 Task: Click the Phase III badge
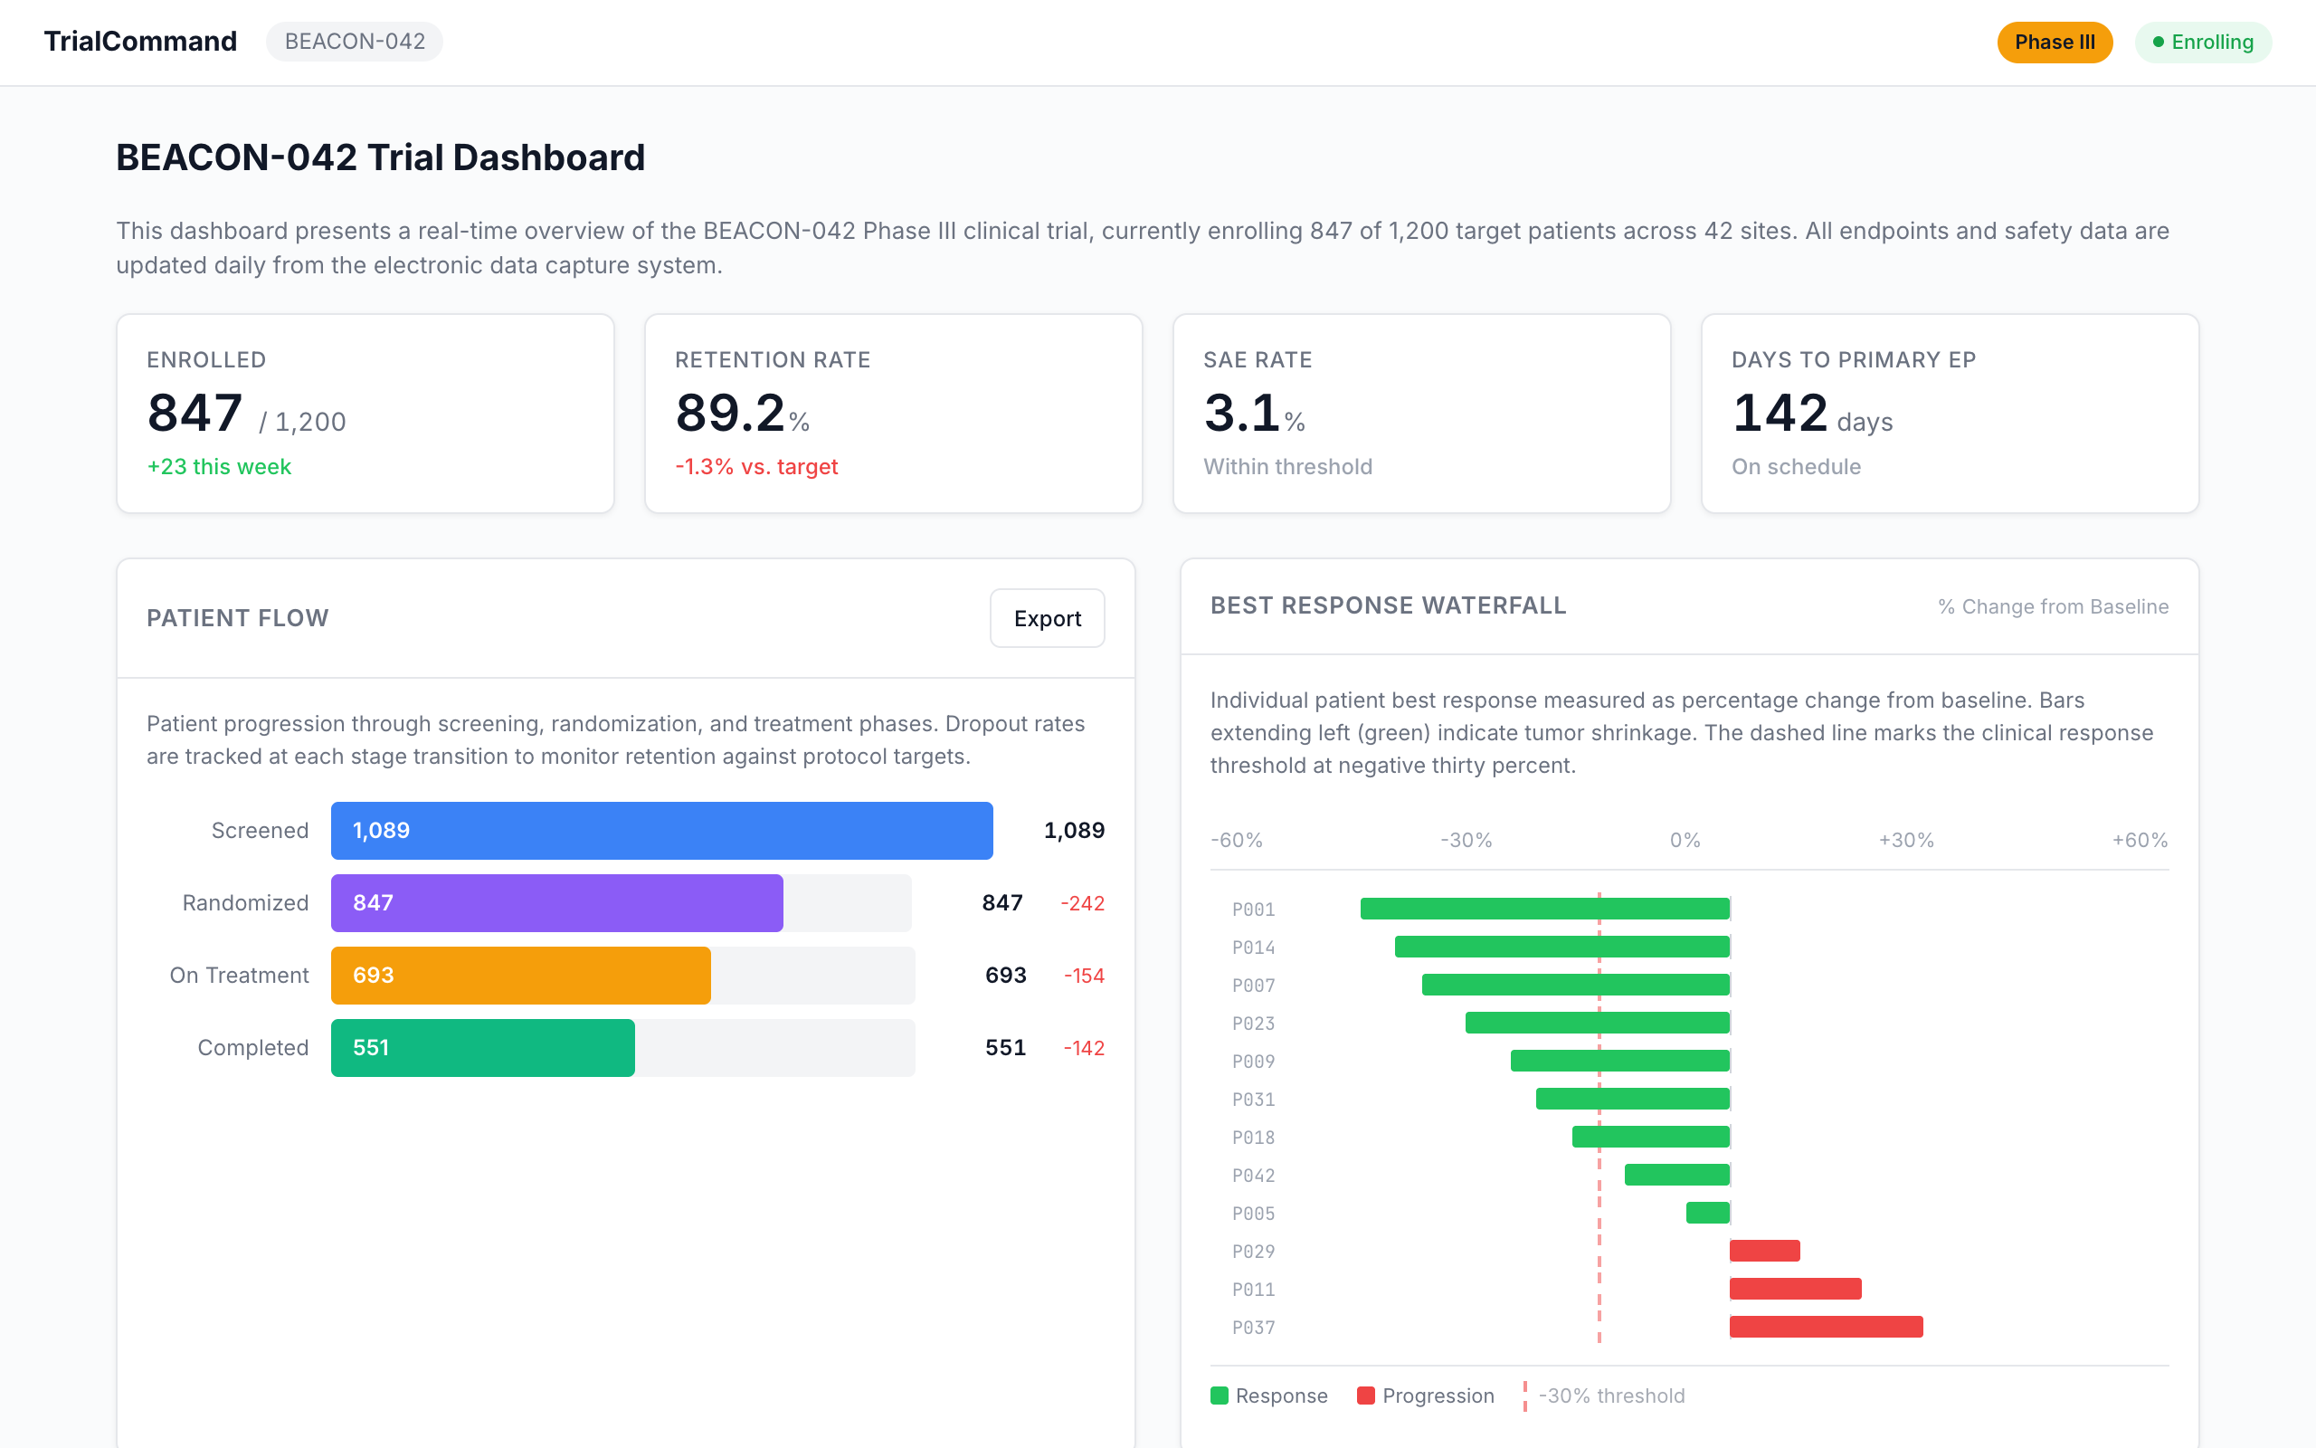[2054, 43]
